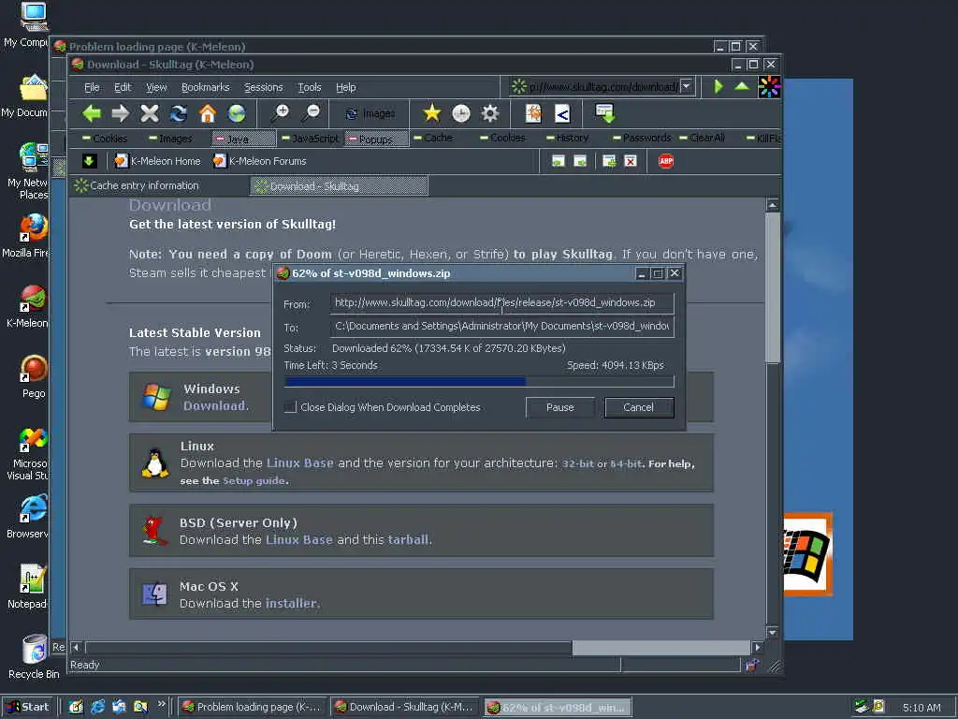Toggle the JavaScript setting
This screenshot has width=958, height=719.
tap(310, 139)
